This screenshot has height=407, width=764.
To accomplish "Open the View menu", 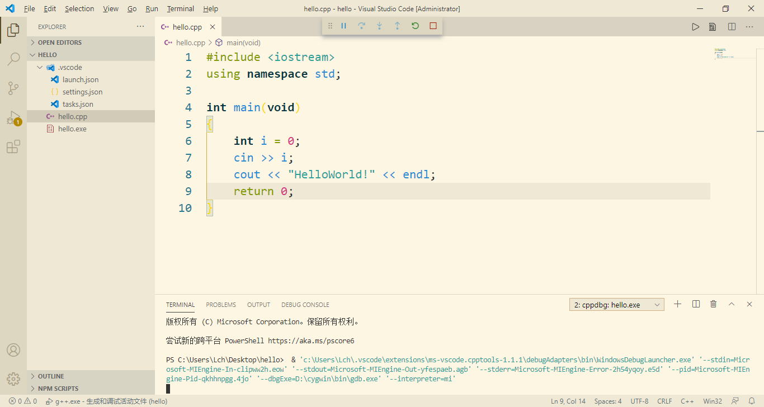I will click(111, 8).
